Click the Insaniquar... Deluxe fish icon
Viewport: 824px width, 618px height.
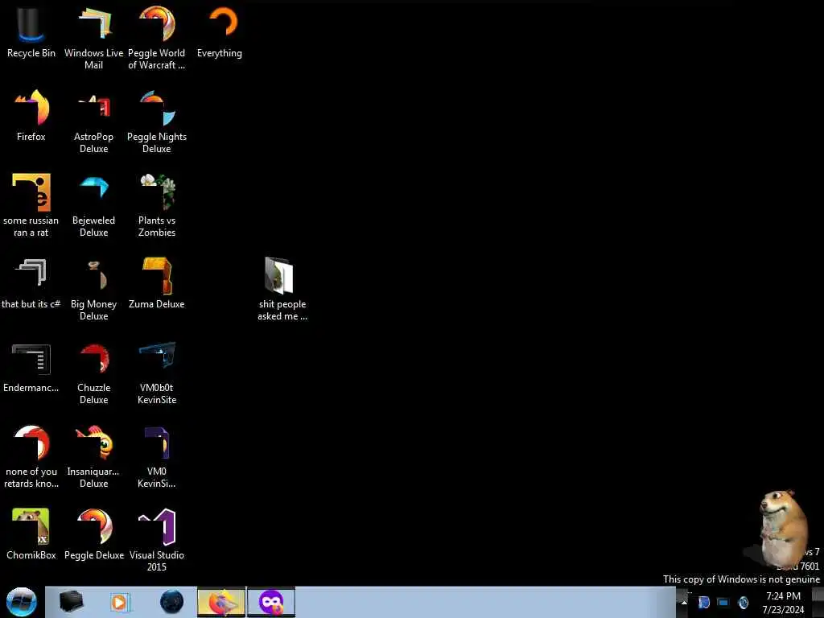93,457
